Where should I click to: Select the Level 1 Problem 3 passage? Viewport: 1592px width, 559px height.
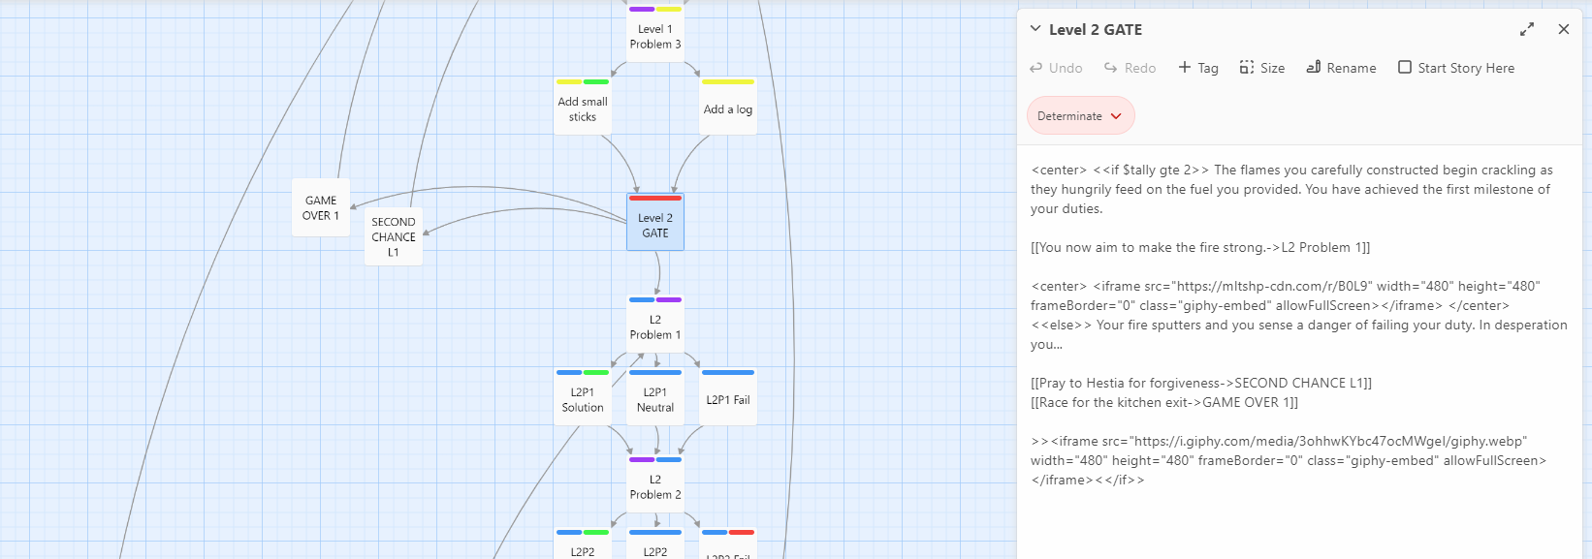655,33
